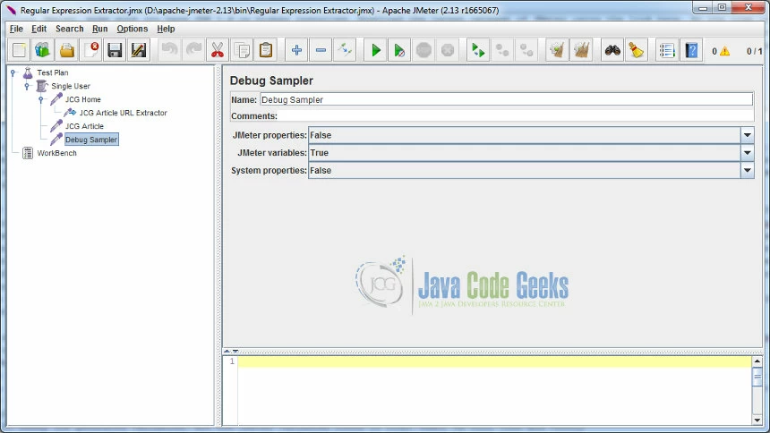The width and height of the screenshot is (770, 433).
Task: Click the log panel scrollbar thumb
Action: click(757, 377)
